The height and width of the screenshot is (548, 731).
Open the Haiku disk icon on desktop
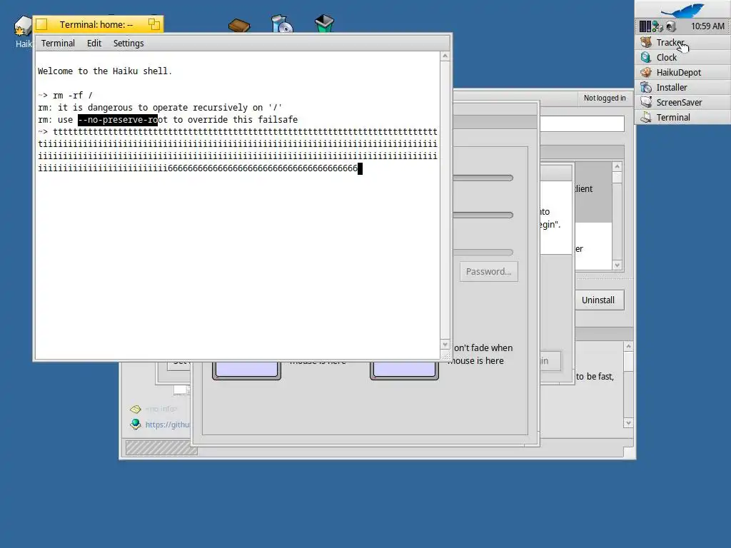pyautogui.click(x=23, y=27)
